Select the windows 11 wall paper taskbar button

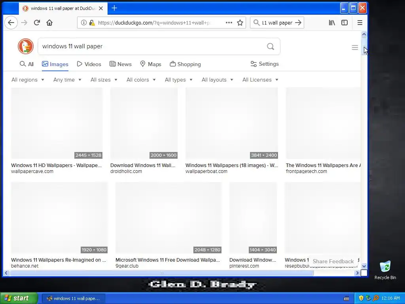tap(73, 298)
